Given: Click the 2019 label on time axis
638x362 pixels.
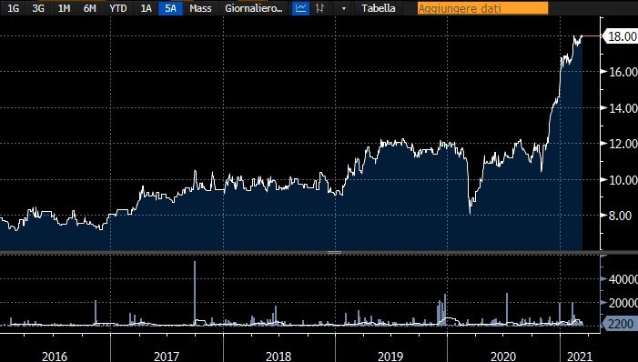Looking at the screenshot, I should (390, 357).
